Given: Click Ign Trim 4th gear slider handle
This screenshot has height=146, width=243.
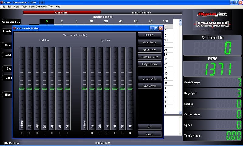Looking at the screenshot, I should (115, 89).
